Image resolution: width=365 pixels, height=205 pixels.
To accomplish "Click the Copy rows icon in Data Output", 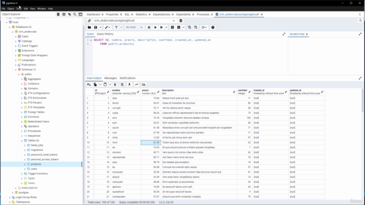I will 95,85.
